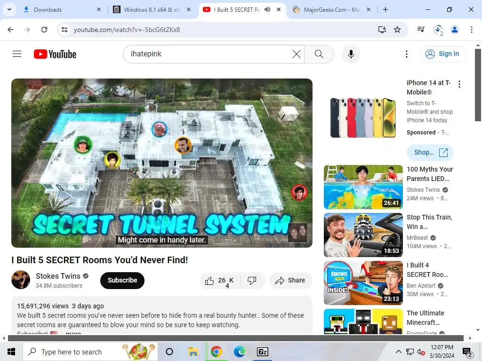Open File Explorer from taskbar
This screenshot has height=361, width=482.
[193, 352]
